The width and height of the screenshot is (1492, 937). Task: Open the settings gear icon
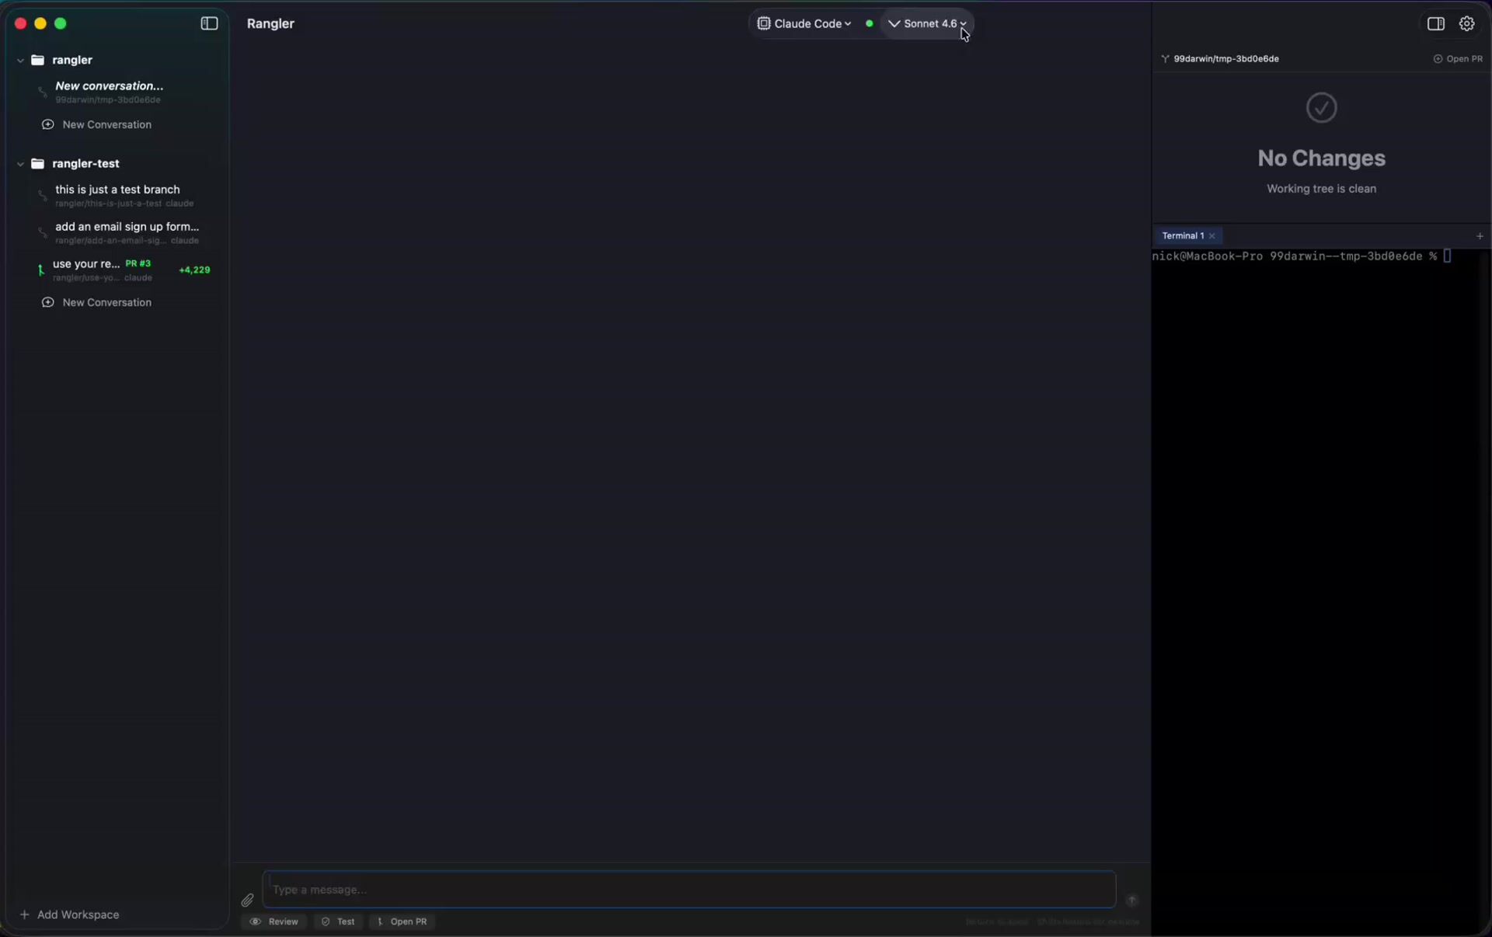1466,24
